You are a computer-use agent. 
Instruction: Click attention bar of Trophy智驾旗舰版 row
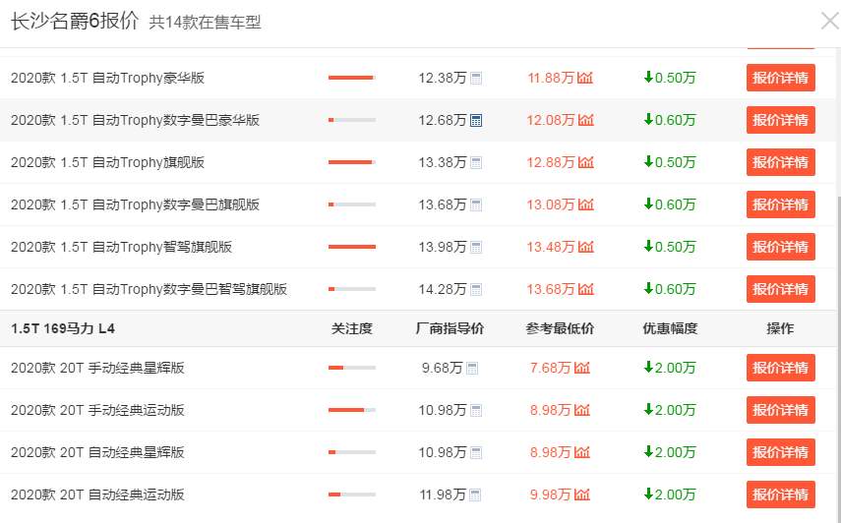pos(352,247)
